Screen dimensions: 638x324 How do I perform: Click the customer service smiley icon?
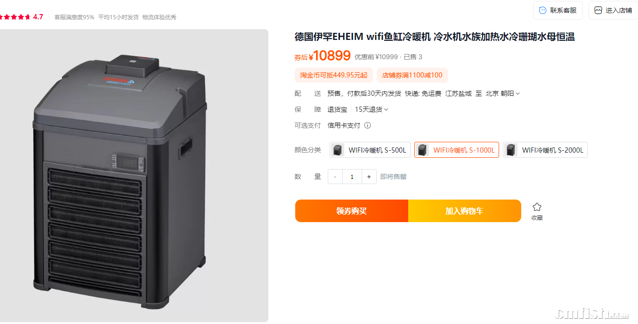542,10
